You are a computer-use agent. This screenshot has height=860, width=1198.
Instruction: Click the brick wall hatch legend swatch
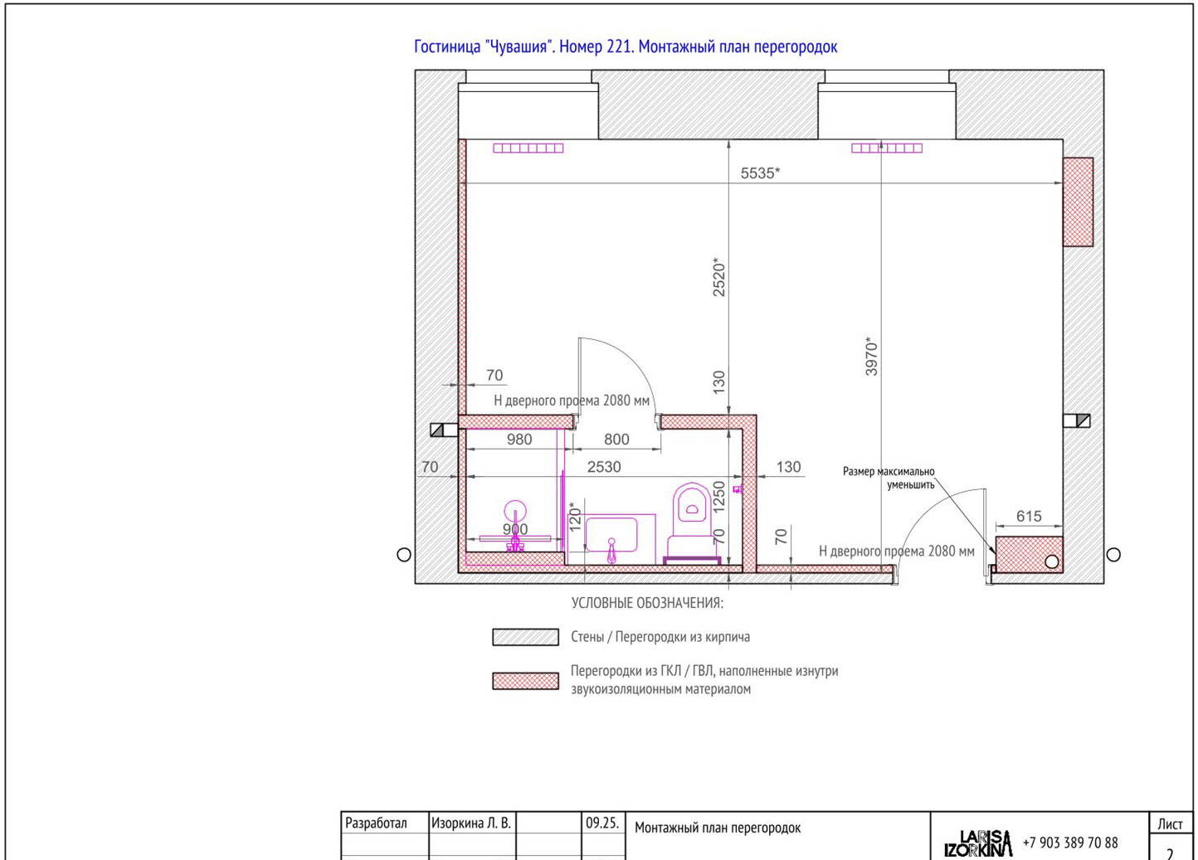[526, 637]
